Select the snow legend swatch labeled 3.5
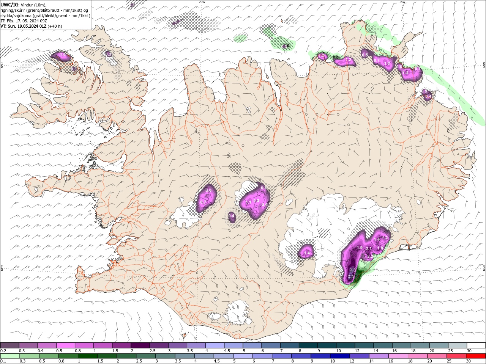 (196, 345)
